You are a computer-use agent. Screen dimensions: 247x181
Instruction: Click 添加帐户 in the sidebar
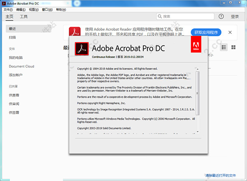point(16,75)
